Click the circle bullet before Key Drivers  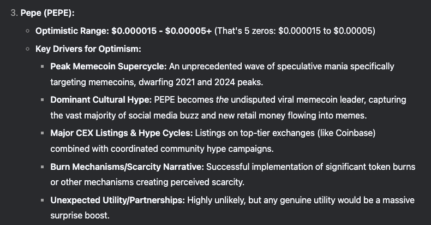pos(27,49)
